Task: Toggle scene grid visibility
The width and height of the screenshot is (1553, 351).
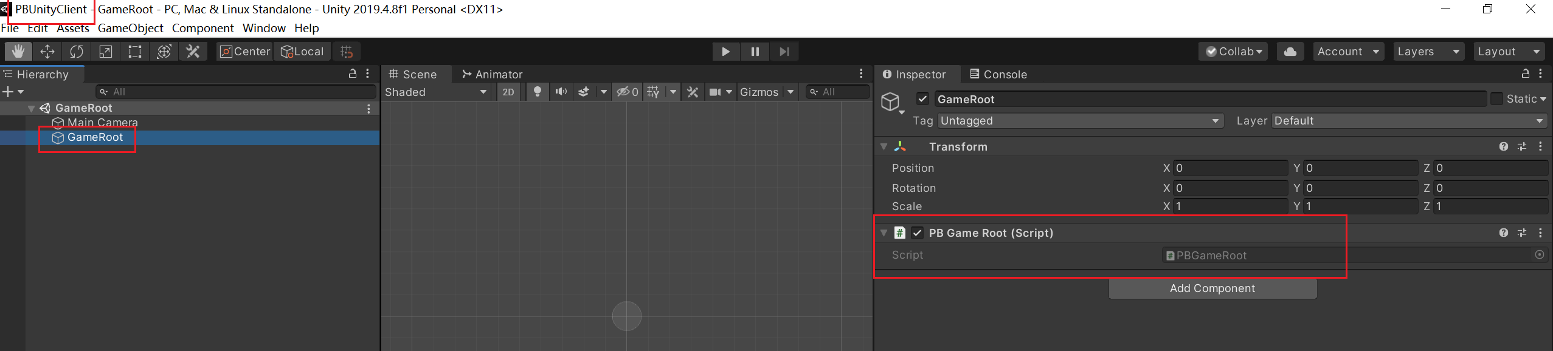Action: [654, 92]
